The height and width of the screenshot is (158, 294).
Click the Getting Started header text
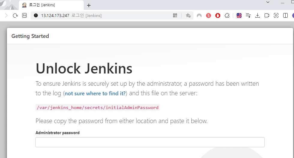30,36
